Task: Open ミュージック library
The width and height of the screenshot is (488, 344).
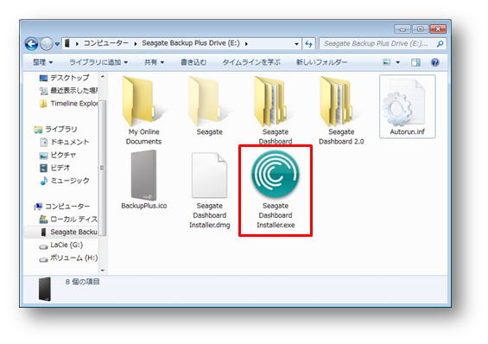Action: pos(65,181)
